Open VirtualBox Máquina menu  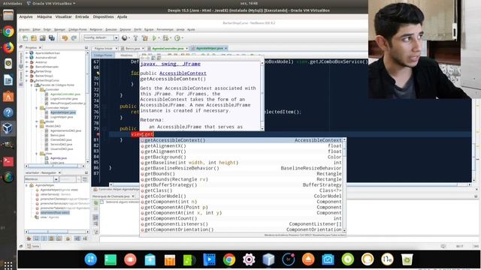click(x=44, y=16)
